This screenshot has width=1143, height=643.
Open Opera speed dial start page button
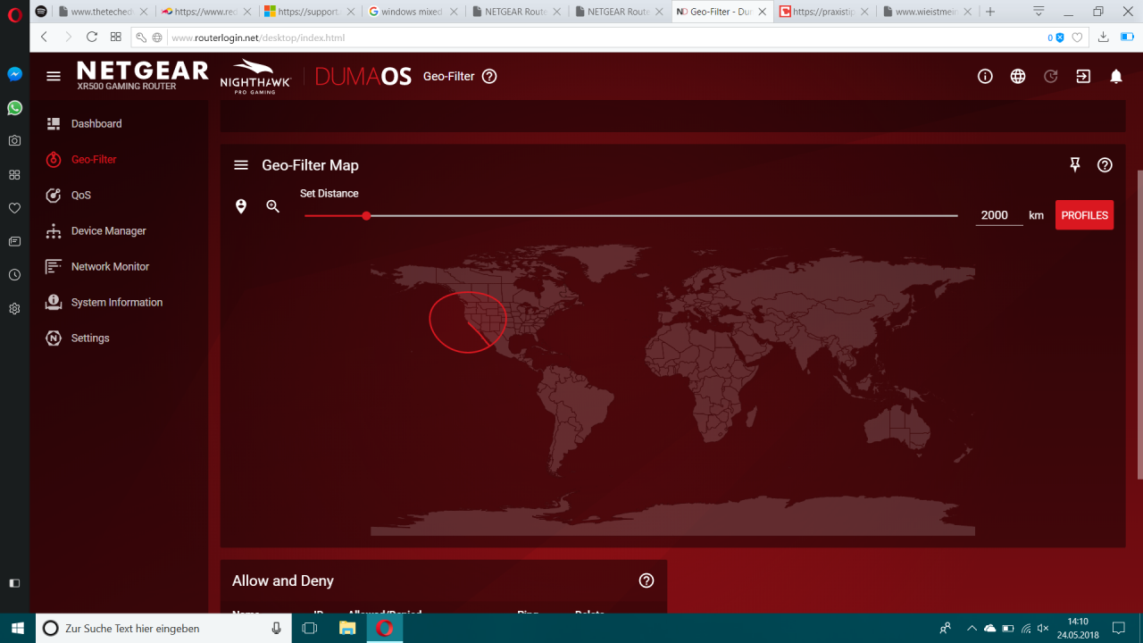(115, 38)
